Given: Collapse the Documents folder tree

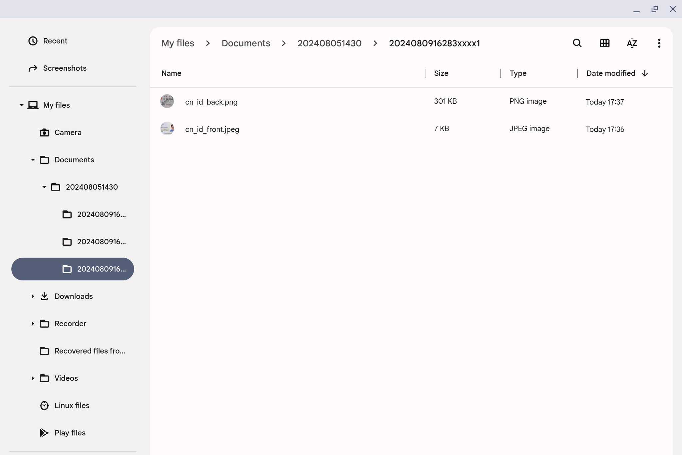Looking at the screenshot, I should (x=33, y=160).
